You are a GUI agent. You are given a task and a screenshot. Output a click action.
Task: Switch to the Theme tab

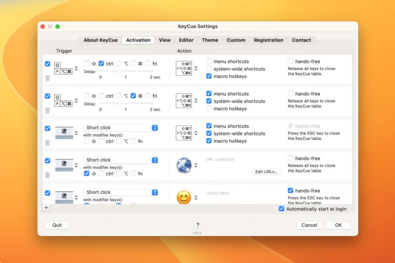pos(210,40)
